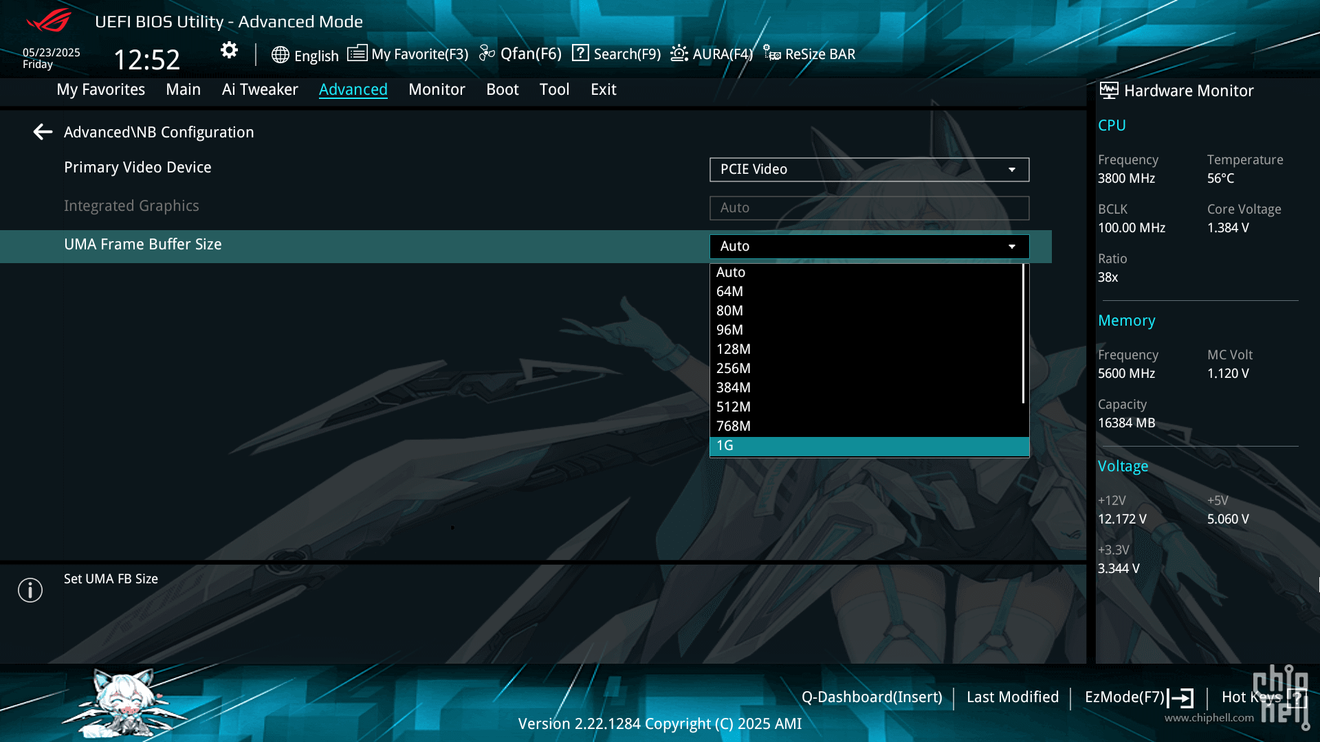Click the Capacity 16384 MB value
The height and width of the screenshot is (742, 1320).
click(1126, 423)
